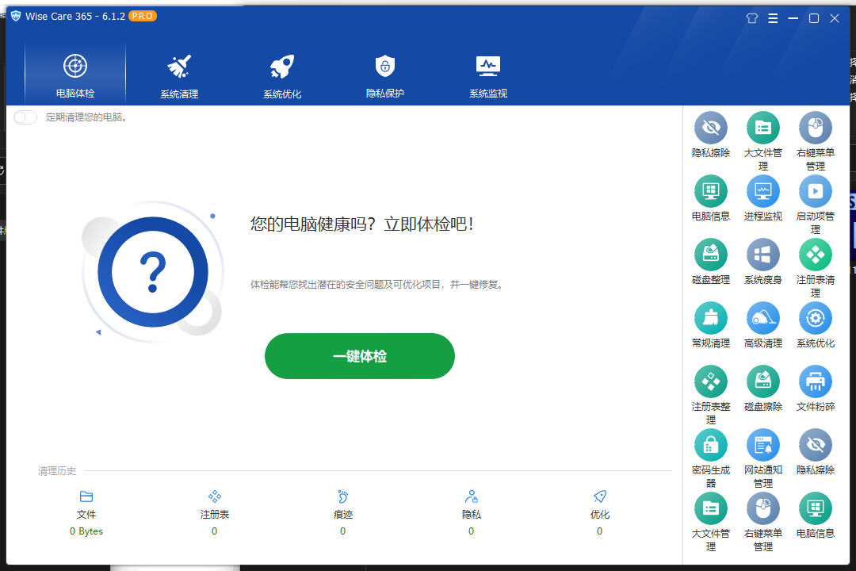856x571 pixels.
Task: Enable the 定期清理您的电脑 scheduled cleaning toggle
Action: point(24,117)
